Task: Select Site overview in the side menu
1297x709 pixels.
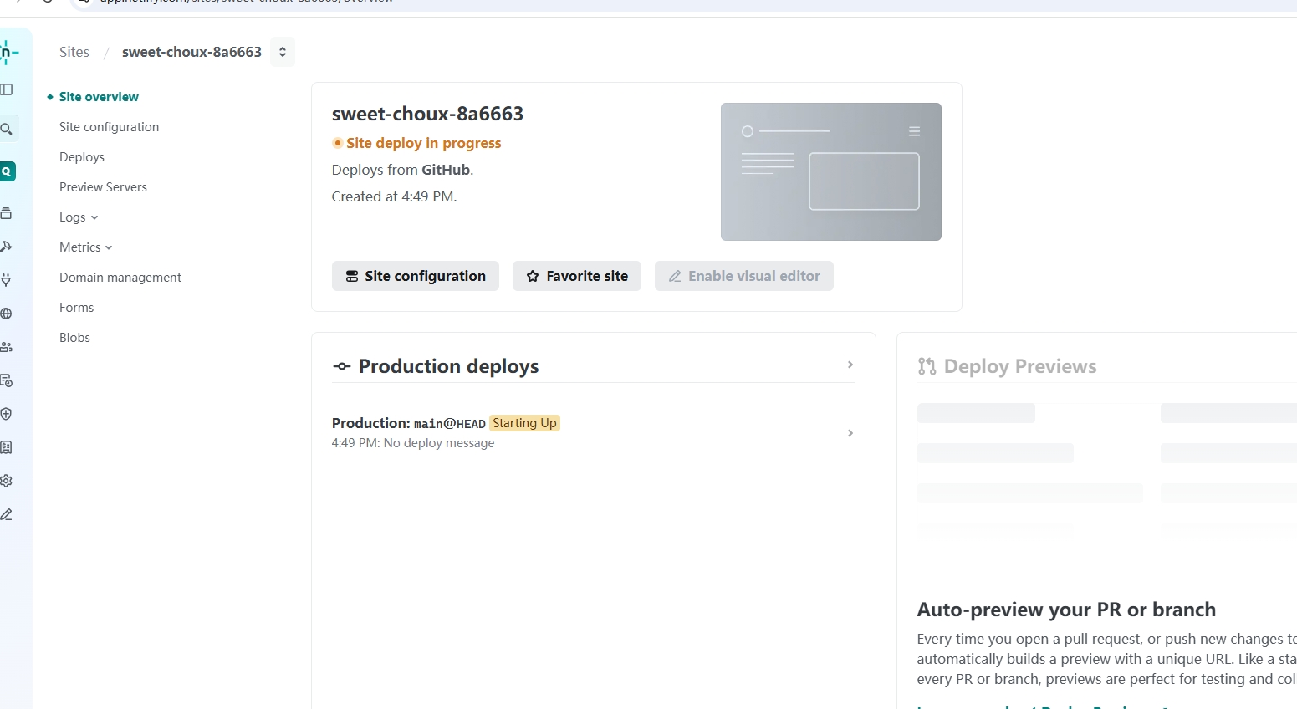Action: coord(99,97)
